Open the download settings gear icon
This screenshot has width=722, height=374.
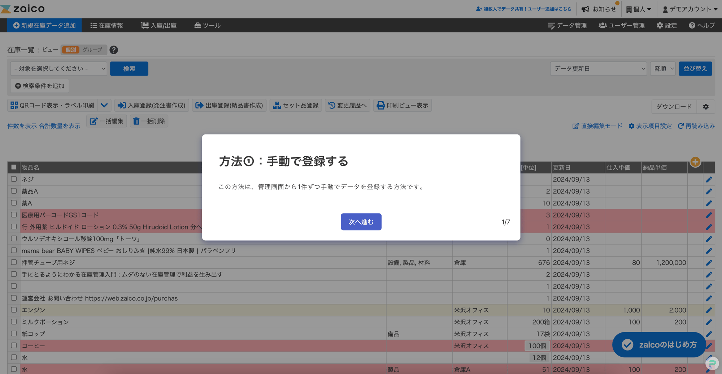click(x=706, y=106)
